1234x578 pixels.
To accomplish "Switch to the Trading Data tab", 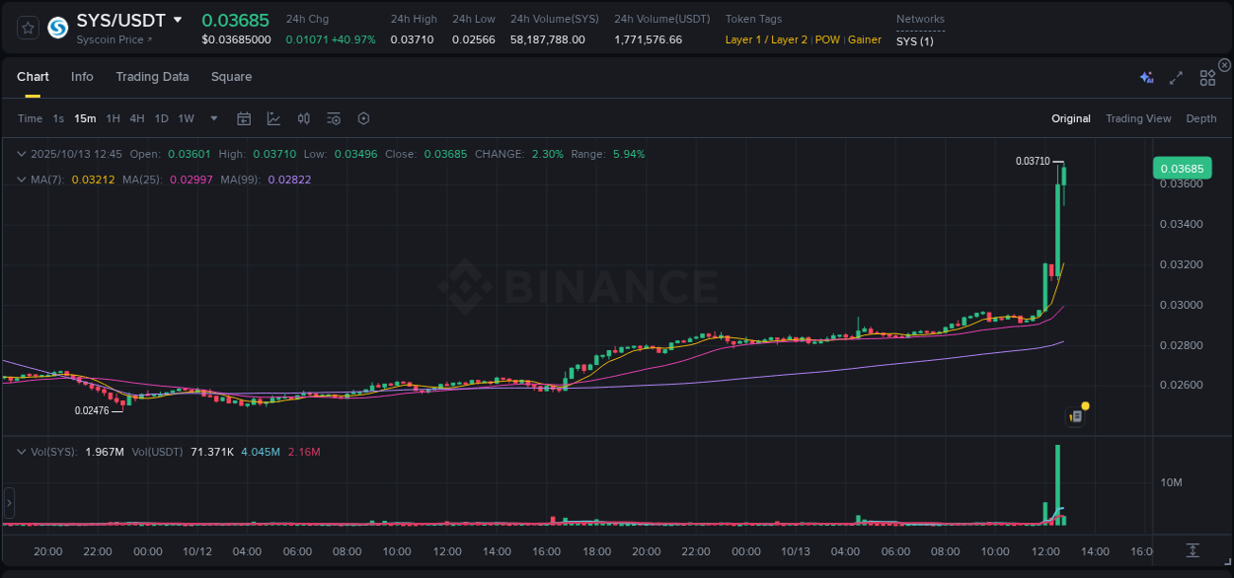I will [152, 76].
